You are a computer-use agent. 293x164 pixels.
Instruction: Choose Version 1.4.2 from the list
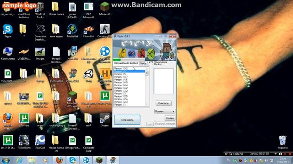tap(129, 88)
